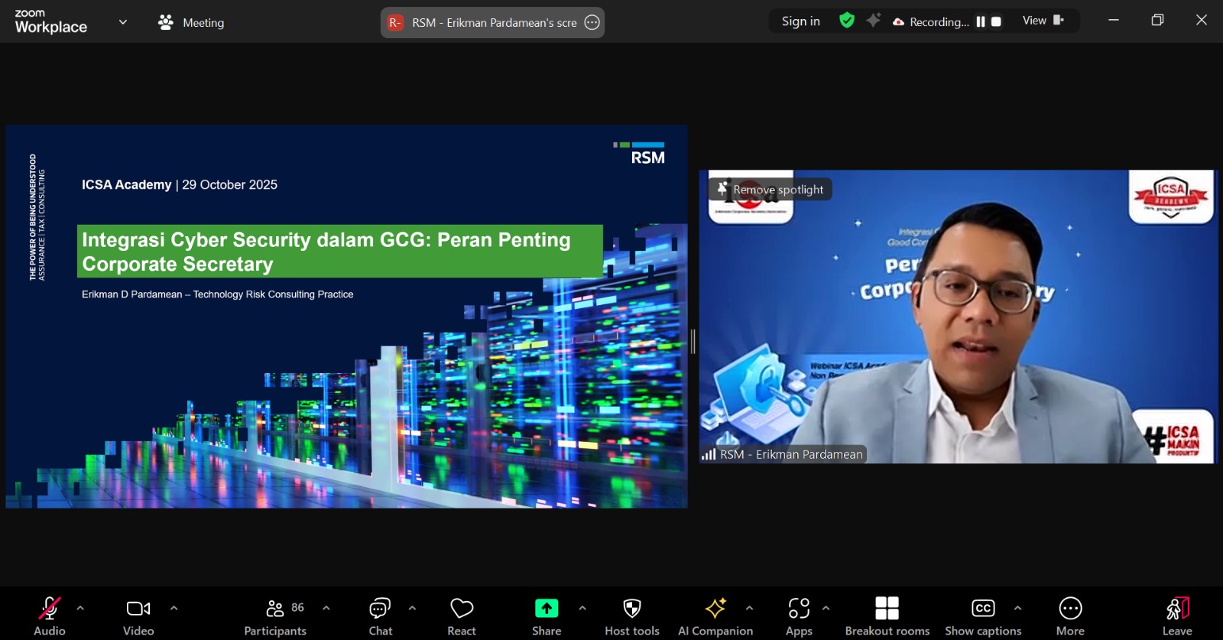Open Breakout rooms
Screen dimensions: 1223x640
(887, 616)
